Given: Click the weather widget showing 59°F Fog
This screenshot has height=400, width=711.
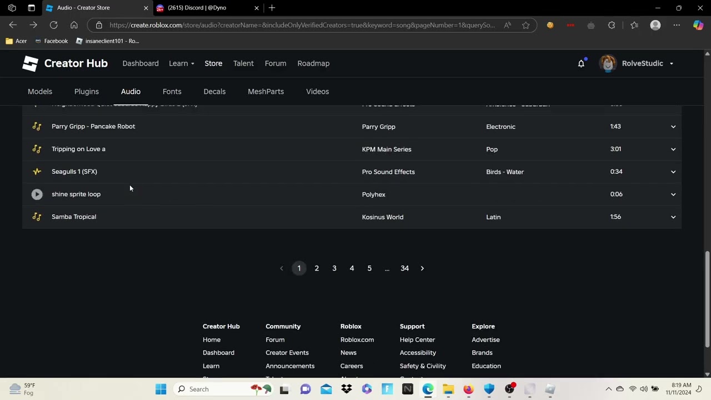Looking at the screenshot, I should [22, 389].
